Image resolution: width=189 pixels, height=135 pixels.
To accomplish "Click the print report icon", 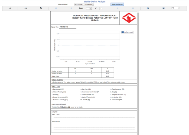I will 25,8.
